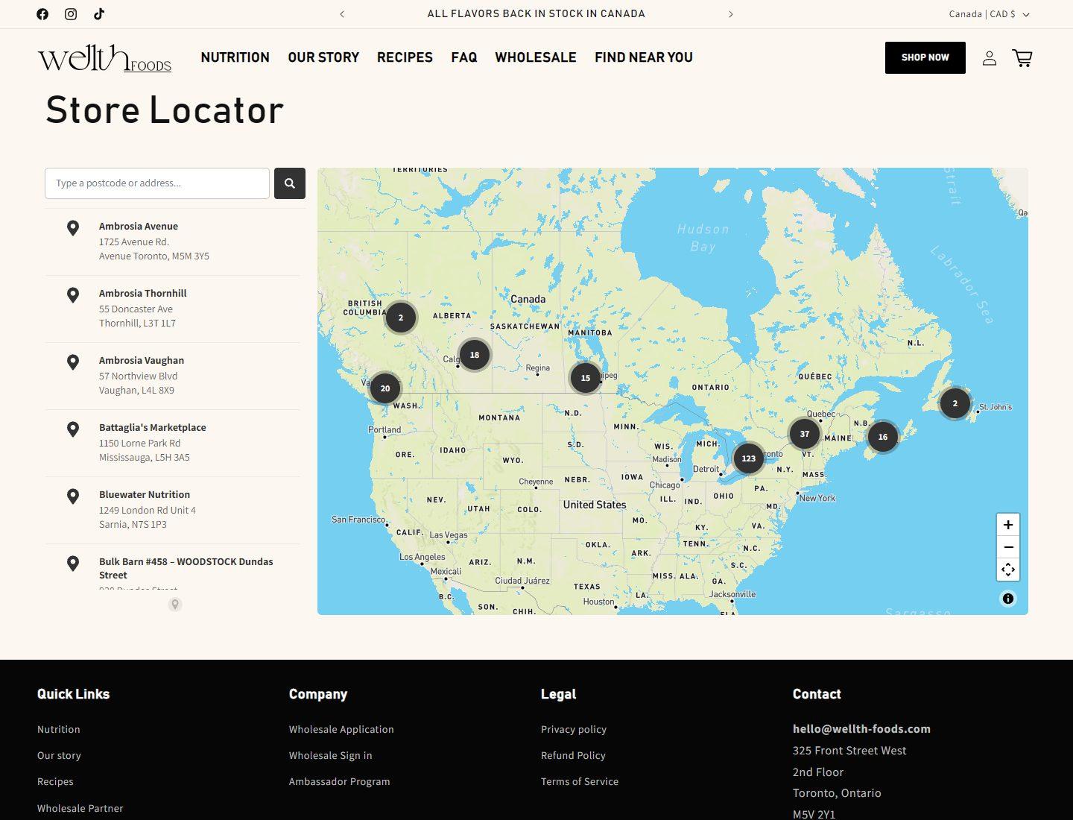Expand the 16-store map cluster near Maine
Image resolution: width=1073 pixels, height=820 pixels.
coord(883,437)
